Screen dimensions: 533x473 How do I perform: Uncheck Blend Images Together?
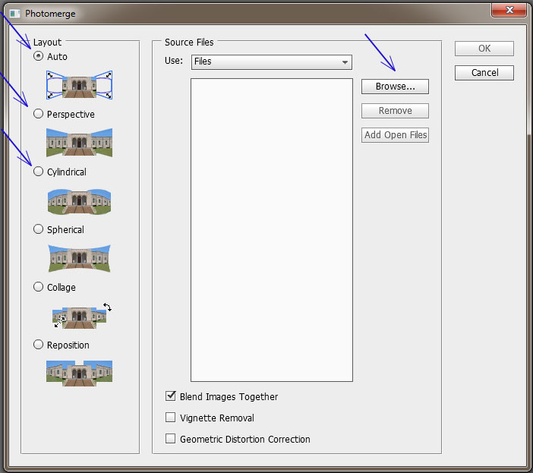click(170, 396)
